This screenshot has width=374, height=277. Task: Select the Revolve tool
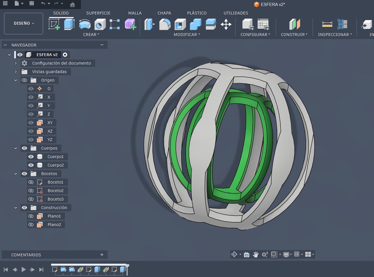(x=85, y=24)
